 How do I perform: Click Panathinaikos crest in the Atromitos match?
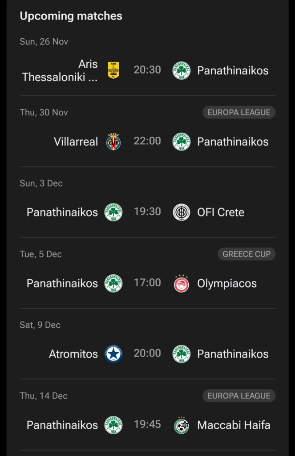point(181,354)
